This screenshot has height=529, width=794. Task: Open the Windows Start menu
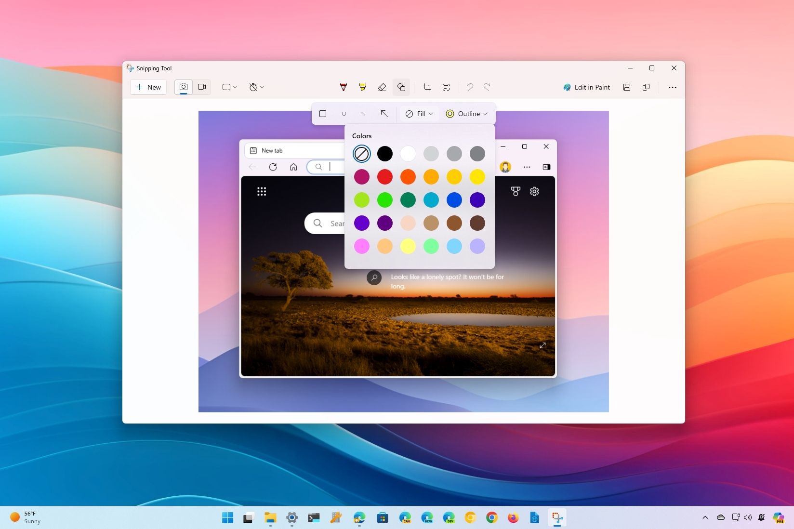pyautogui.click(x=227, y=517)
